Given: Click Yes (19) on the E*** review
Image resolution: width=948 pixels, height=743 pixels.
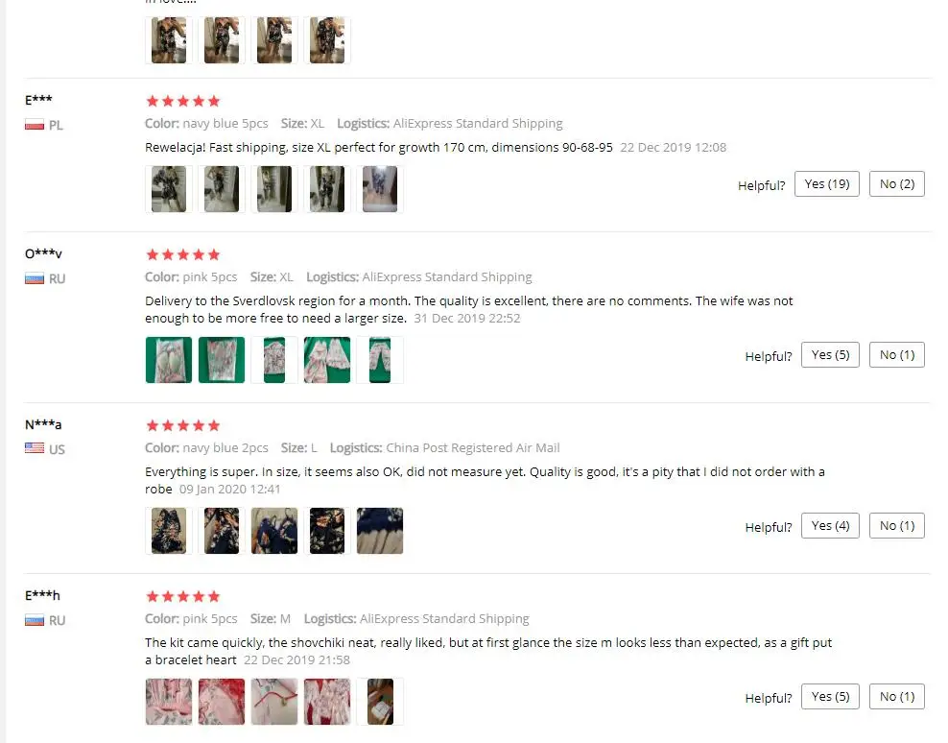Looking at the screenshot, I should pos(826,184).
